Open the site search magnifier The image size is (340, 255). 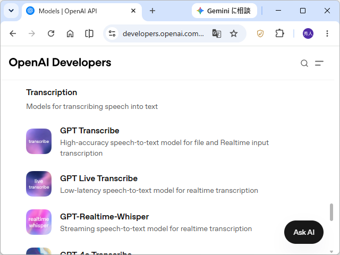point(304,63)
